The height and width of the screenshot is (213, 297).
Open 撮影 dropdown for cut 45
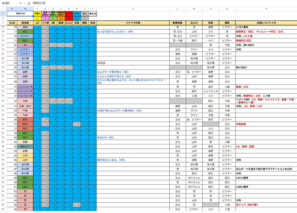click(x=87, y=160)
